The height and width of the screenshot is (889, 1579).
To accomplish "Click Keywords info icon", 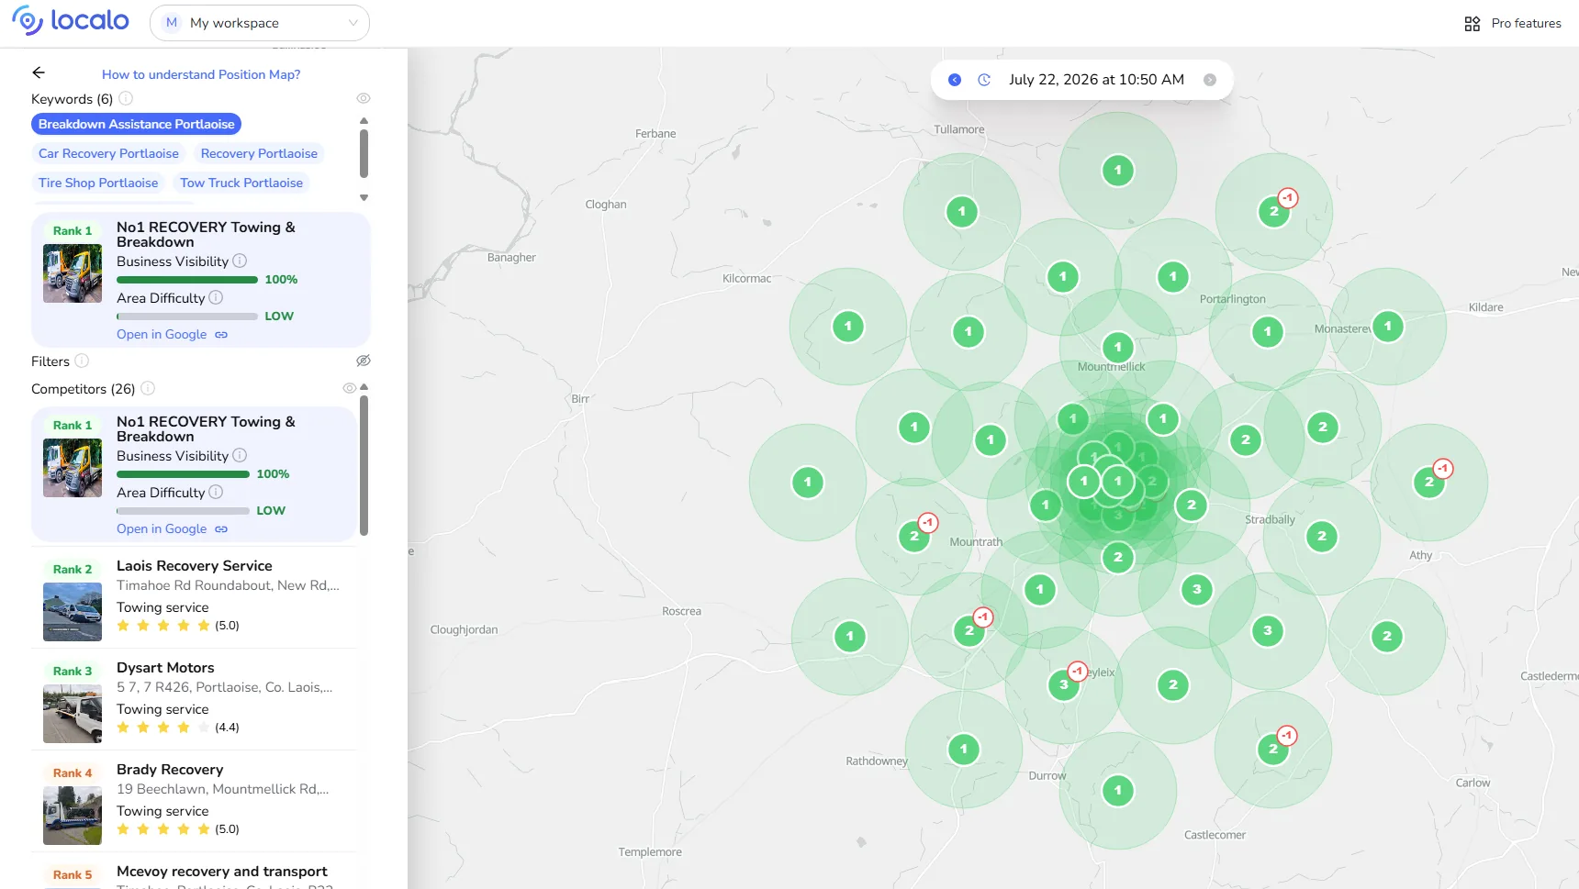I will pyautogui.click(x=126, y=98).
